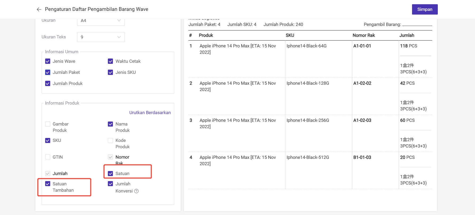Viewport: 475px width, 215px height.
Task: Click the Jumlah SKU: 4 summary text
Action: pyautogui.click(x=242, y=24)
